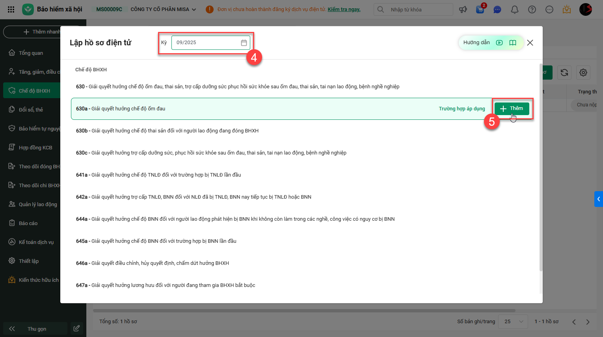
Task: Click the horizontal scrollbar under the table
Action: click(x=304, y=311)
